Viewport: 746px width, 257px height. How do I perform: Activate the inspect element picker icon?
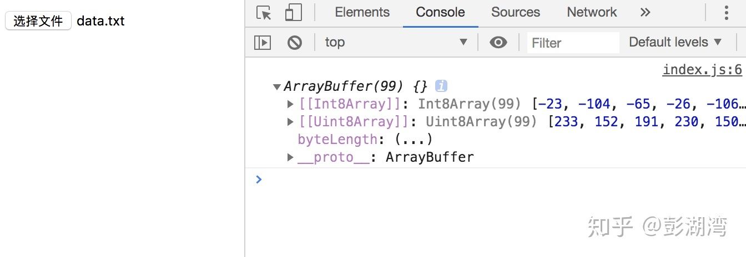tap(264, 13)
